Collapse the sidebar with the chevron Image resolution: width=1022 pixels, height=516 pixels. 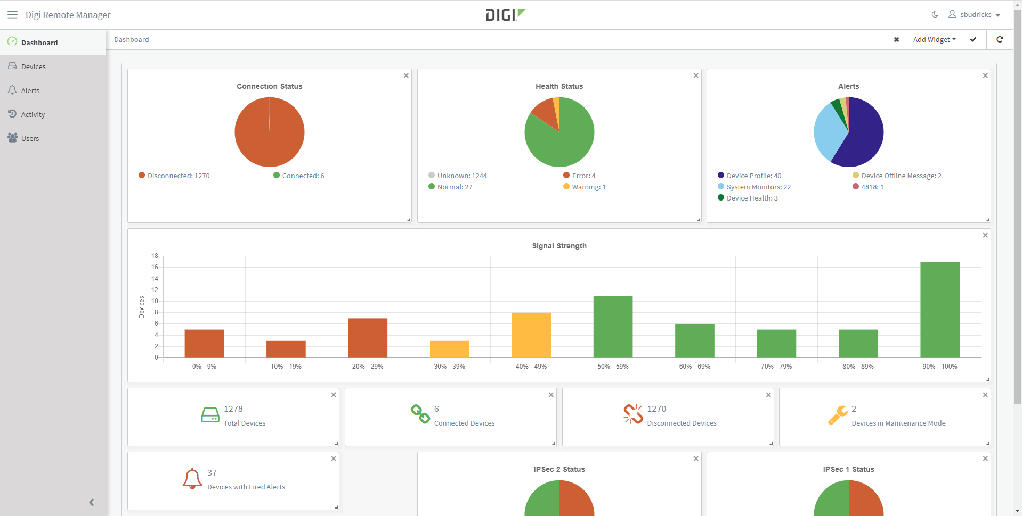[x=92, y=502]
